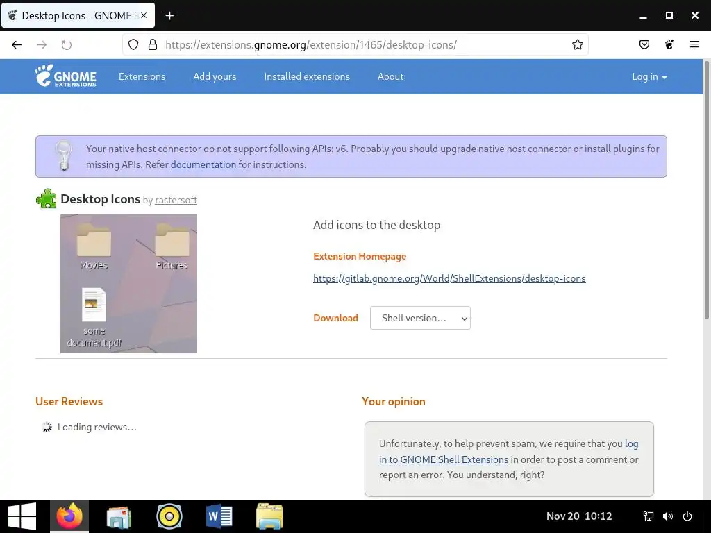Open the shield tracking protection icon

pos(133,44)
